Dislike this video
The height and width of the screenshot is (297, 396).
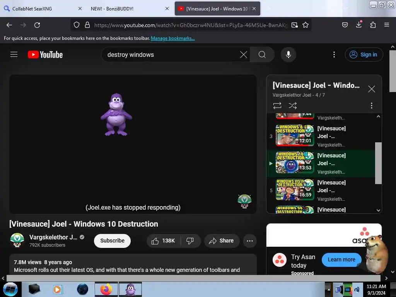[190, 241]
